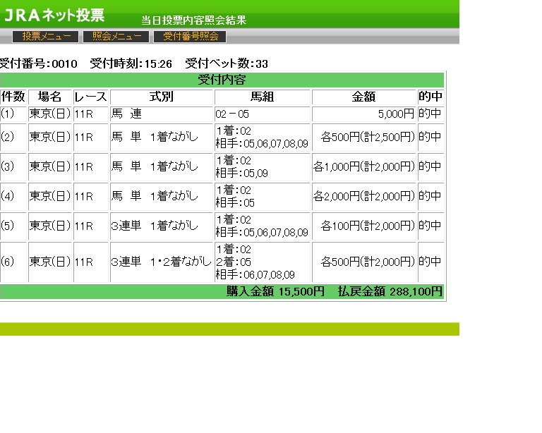Click the 的中 result in row (1)

(430, 114)
